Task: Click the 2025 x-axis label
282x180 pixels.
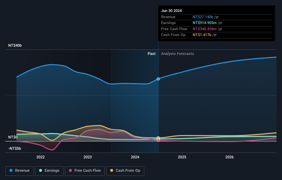Action: tap(182, 157)
